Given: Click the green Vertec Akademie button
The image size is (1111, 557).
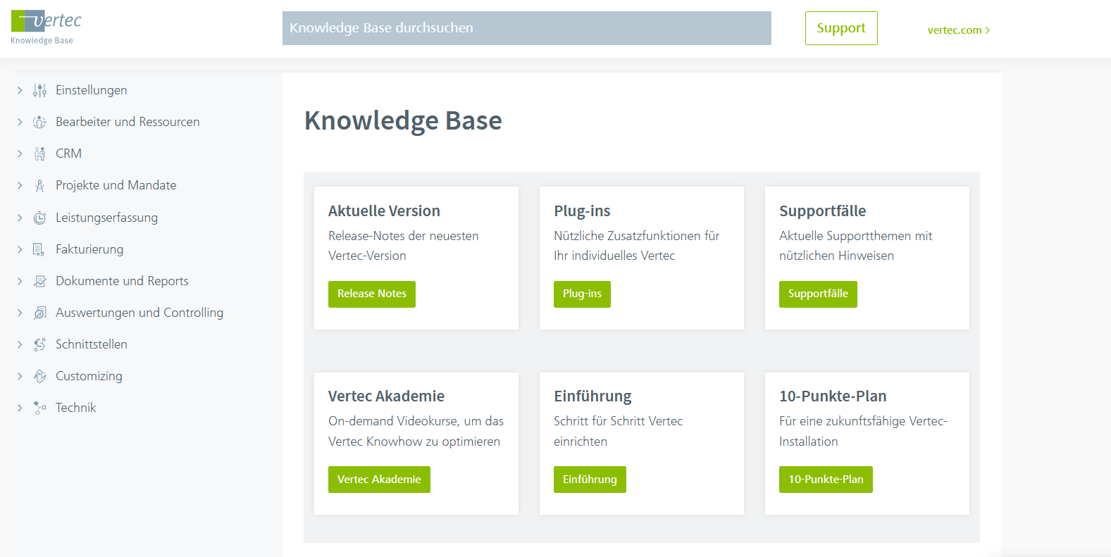Looking at the screenshot, I should pos(379,480).
